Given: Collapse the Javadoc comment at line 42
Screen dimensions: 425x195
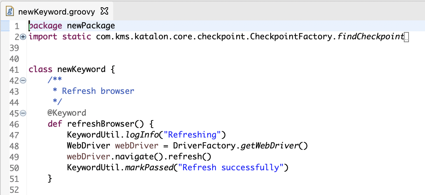Looking at the screenshot, I should tap(23, 80).
